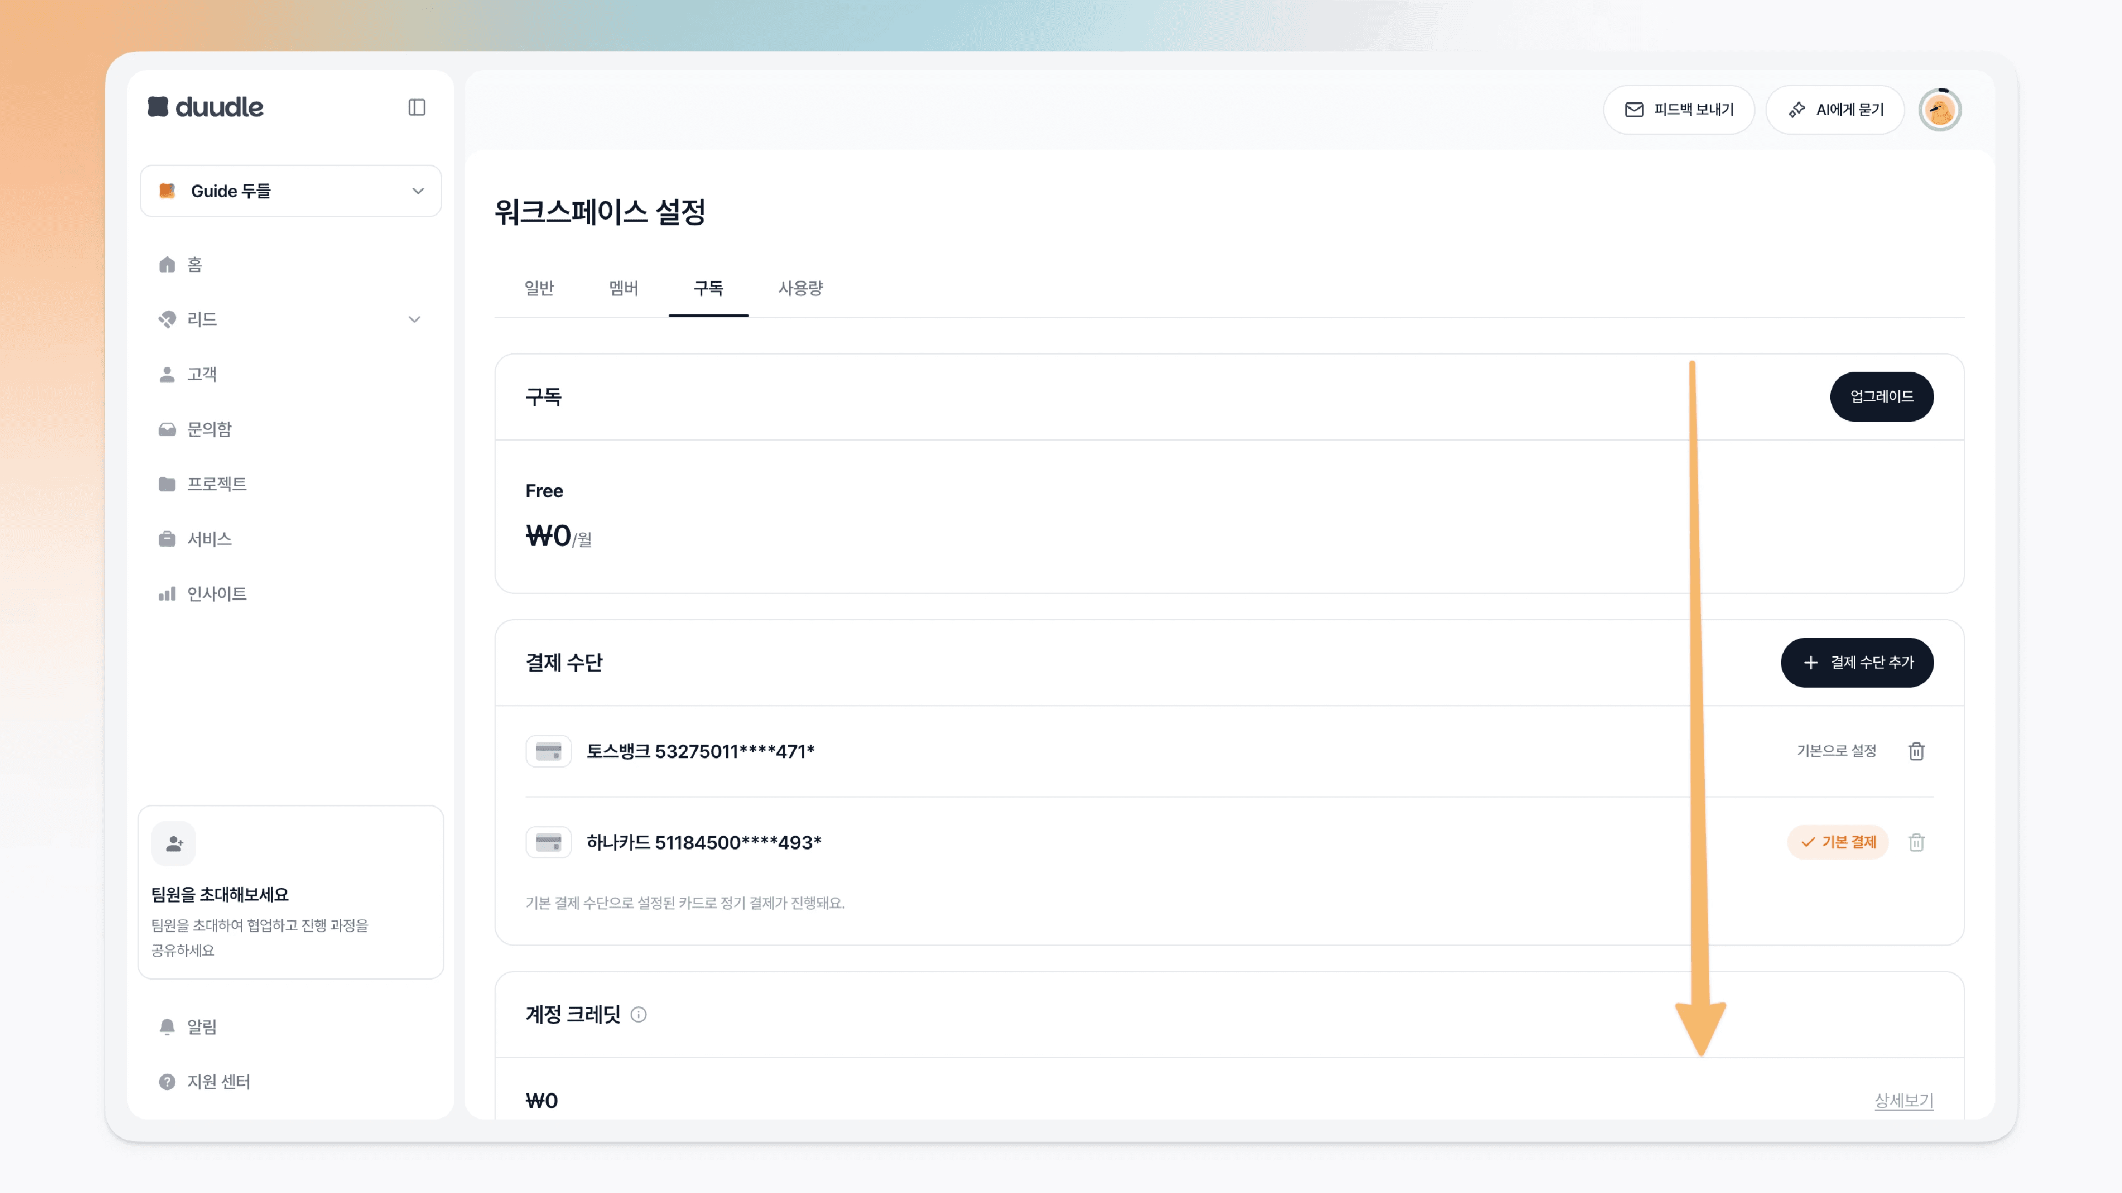
Task: Click the 인사이트 bar chart icon
Action: pos(167,594)
